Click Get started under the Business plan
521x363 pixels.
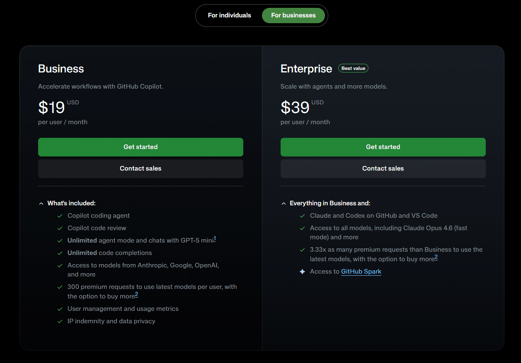coord(141,147)
